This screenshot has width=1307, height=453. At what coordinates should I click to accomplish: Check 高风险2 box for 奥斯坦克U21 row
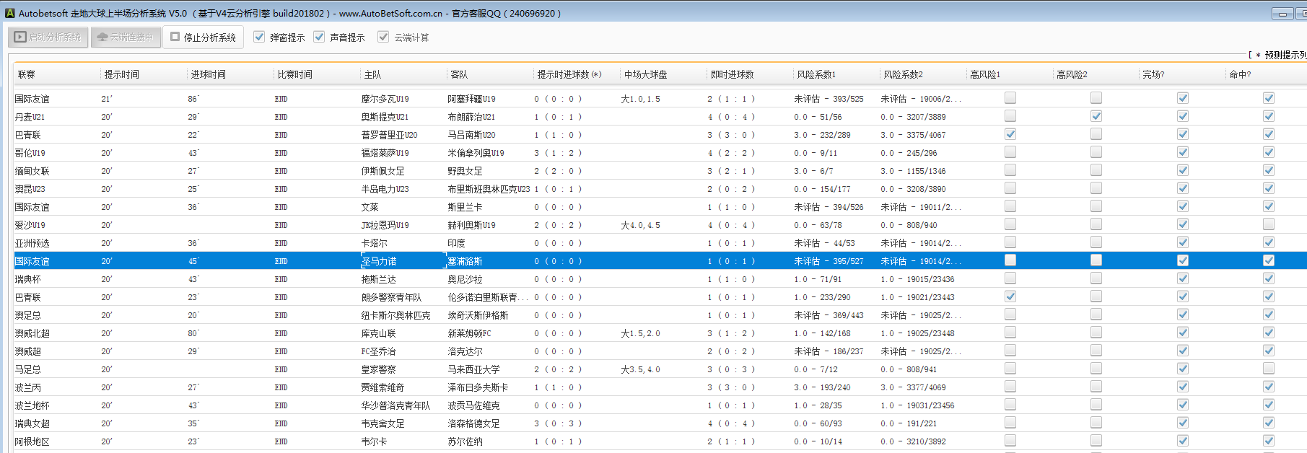[1096, 116]
